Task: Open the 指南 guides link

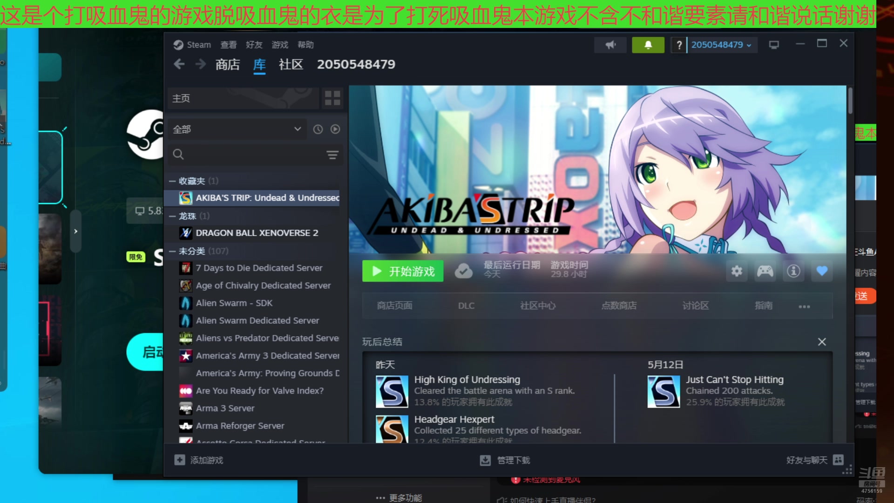Action: coord(764,306)
